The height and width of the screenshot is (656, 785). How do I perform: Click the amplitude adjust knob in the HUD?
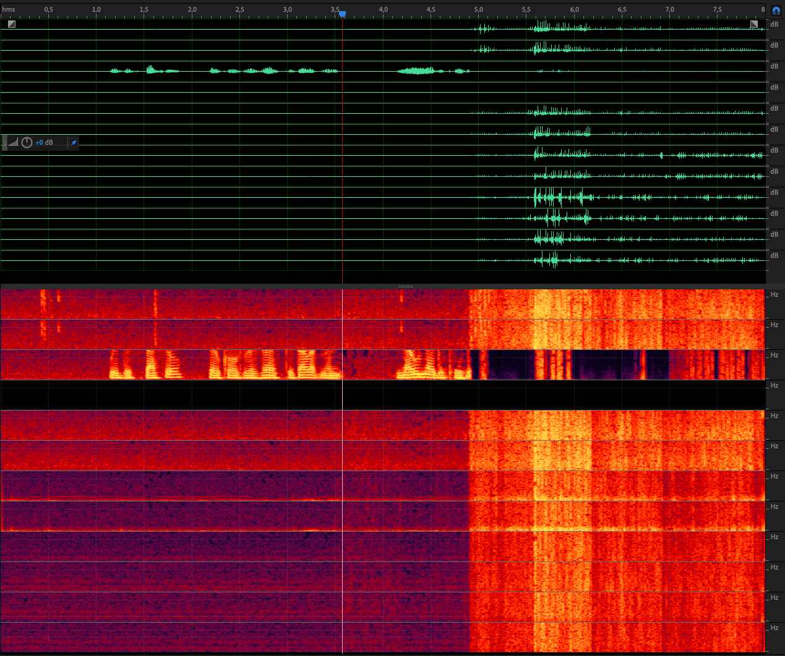tap(27, 143)
